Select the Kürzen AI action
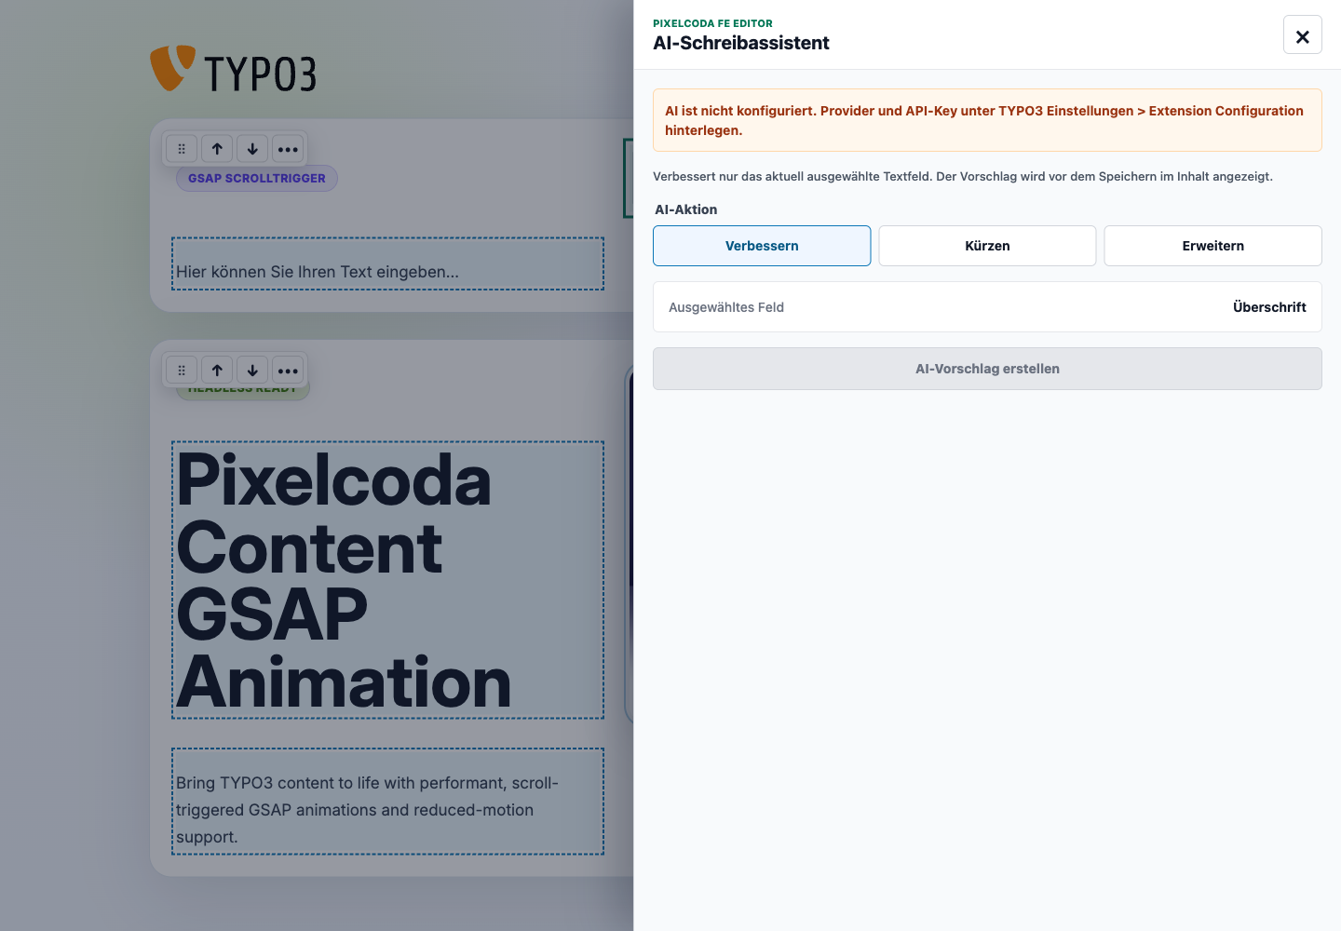Image resolution: width=1341 pixels, height=931 pixels. [x=987, y=246]
